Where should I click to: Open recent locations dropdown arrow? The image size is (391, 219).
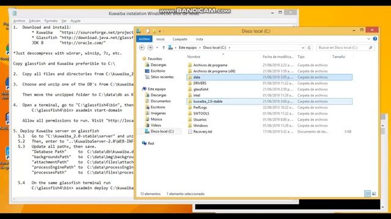[x=157, y=47]
